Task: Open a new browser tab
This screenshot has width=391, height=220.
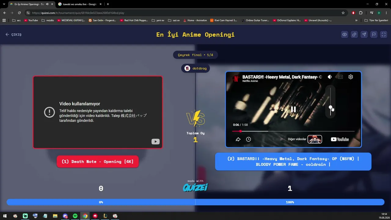Action: (108, 4)
